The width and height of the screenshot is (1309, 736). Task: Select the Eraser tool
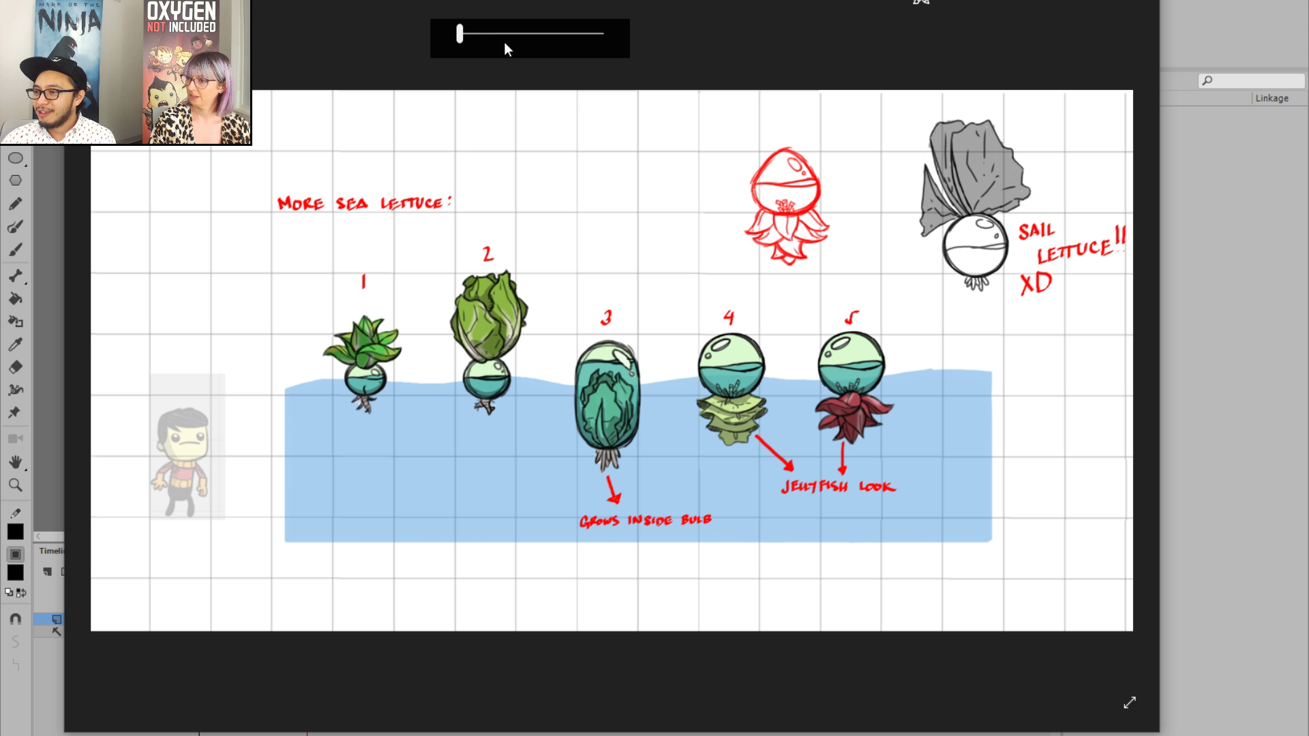15,367
